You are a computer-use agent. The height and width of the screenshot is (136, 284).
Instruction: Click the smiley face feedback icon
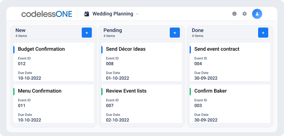click(x=234, y=14)
